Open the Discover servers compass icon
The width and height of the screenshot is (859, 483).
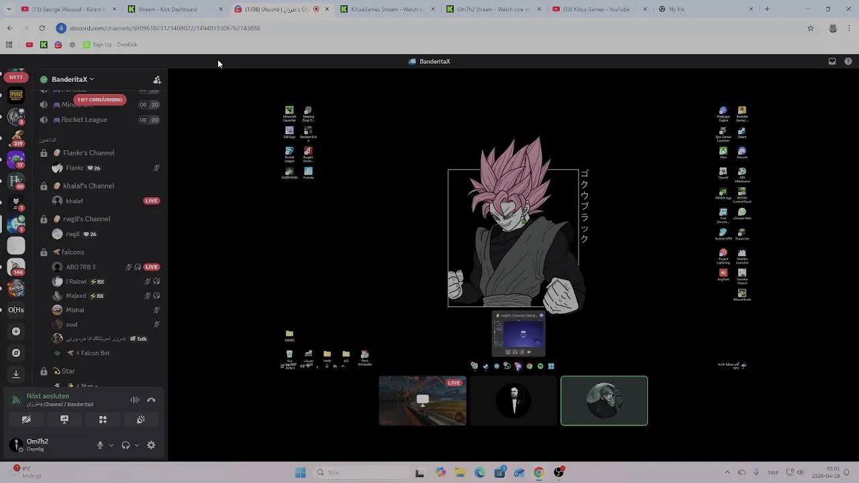click(x=16, y=353)
